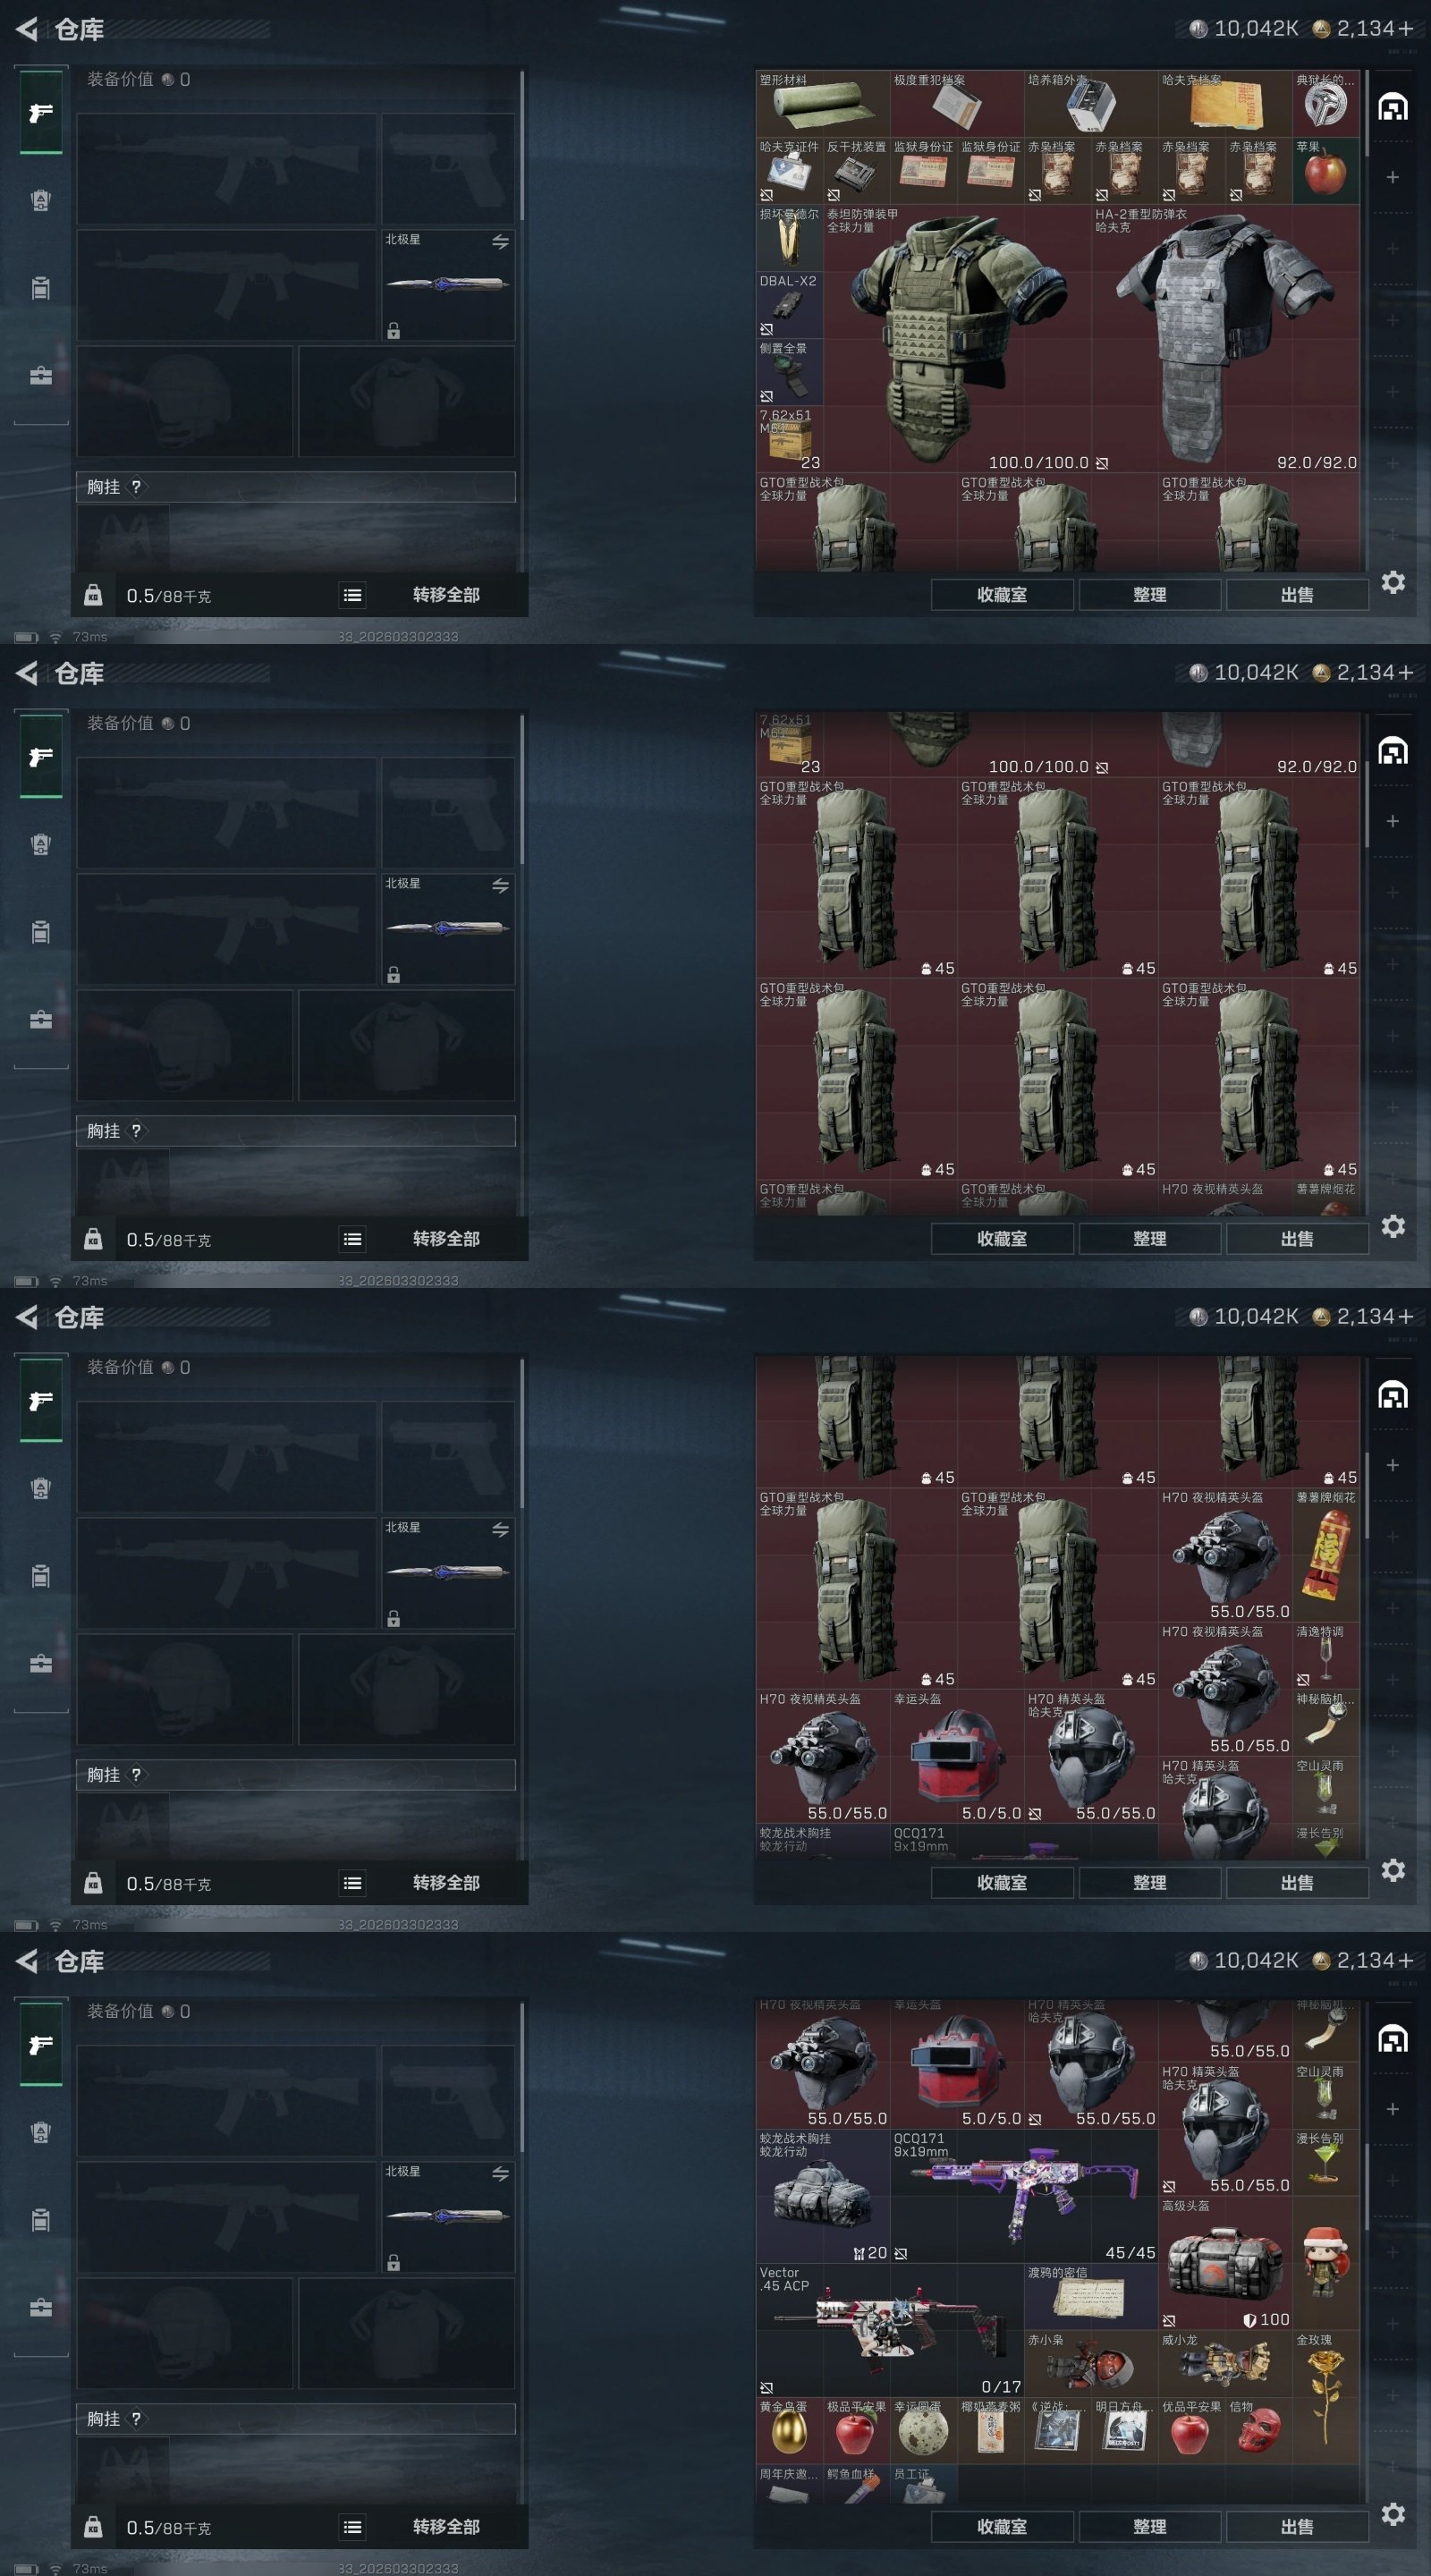
Task: Select the purple QCQ171 9x19mm gun
Action: (1024, 2196)
